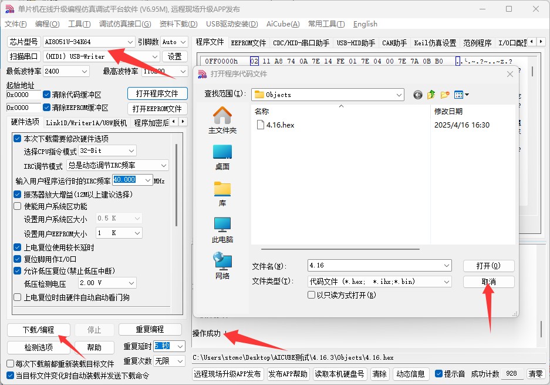
Task: Click 打开EEPROM文件 button
Action: tap(157, 109)
